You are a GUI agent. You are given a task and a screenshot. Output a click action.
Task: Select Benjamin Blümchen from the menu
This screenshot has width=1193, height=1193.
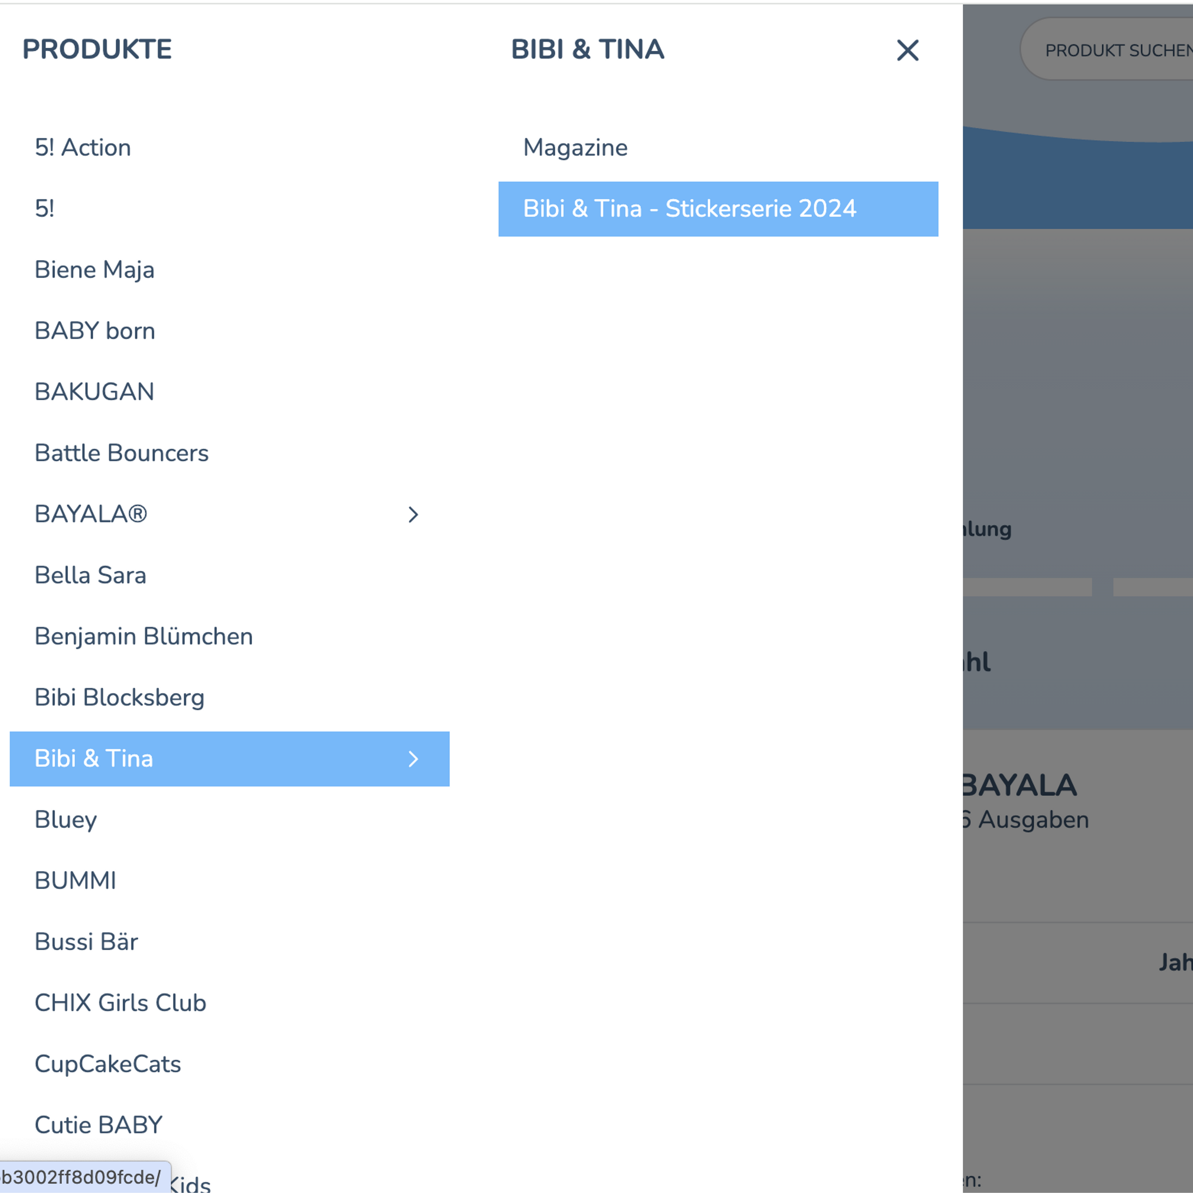(143, 636)
